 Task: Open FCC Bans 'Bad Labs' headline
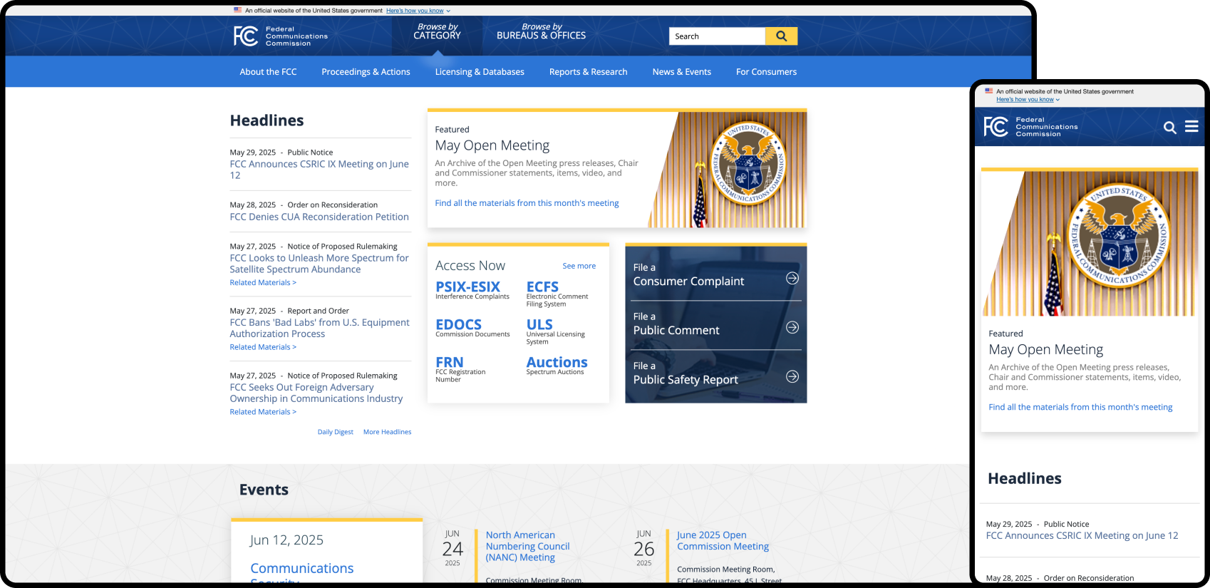tap(319, 328)
